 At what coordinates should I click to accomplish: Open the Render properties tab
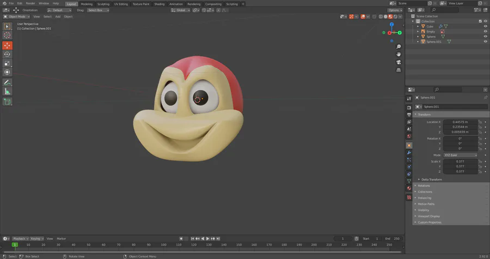click(x=409, y=108)
